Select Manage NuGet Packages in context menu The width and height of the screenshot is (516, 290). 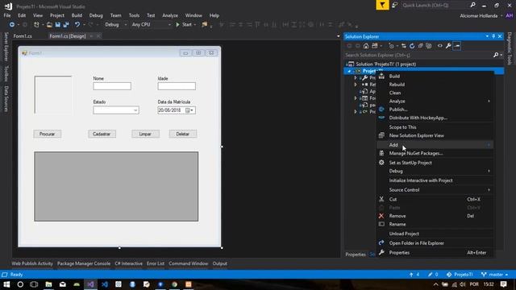point(435,153)
